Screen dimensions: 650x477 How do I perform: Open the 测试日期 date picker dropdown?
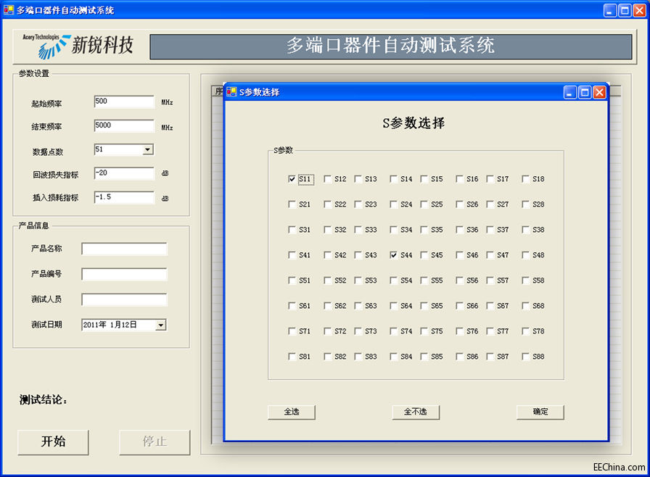pyautogui.click(x=161, y=325)
